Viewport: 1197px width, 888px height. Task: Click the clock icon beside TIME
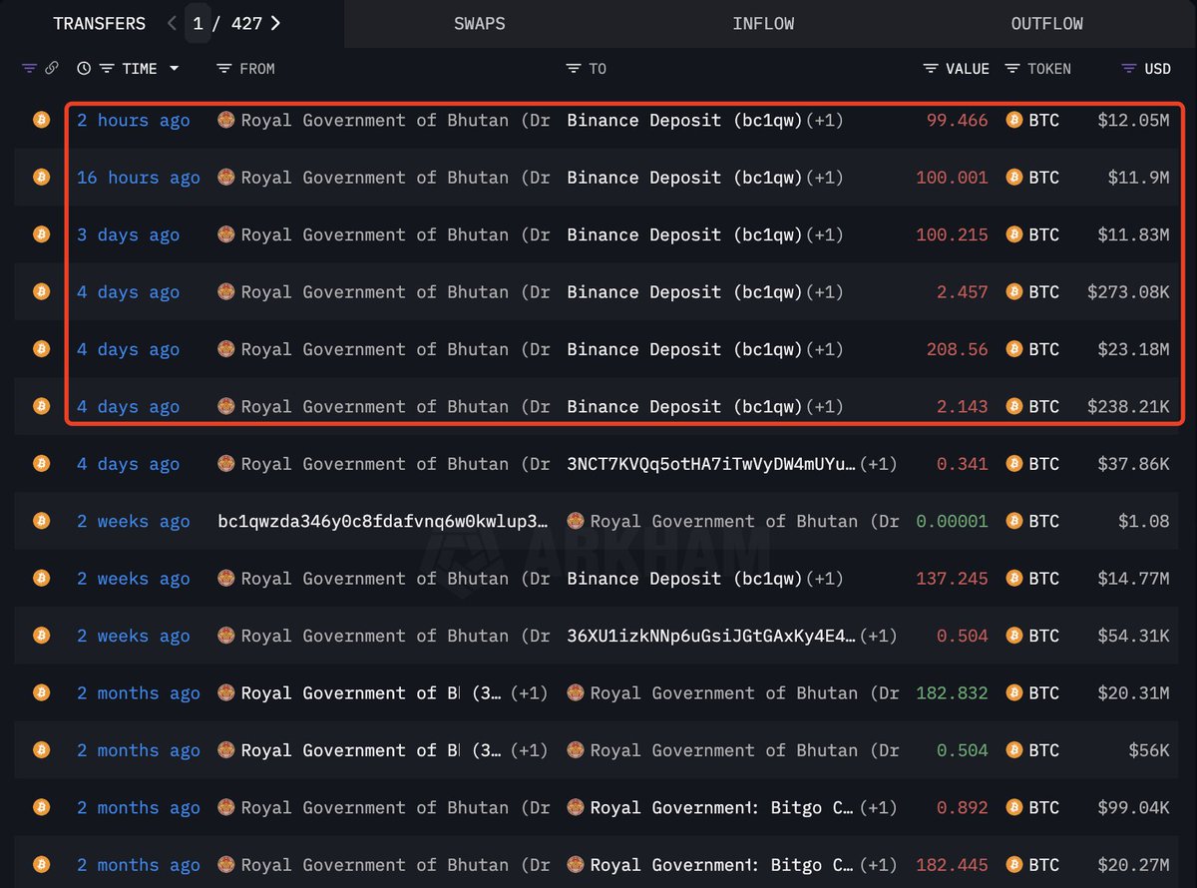pyautogui.click(x=84, y=69)
